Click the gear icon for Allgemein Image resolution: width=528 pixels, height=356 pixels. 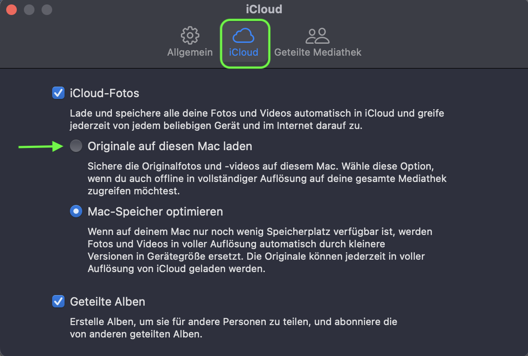click(190, 35)
